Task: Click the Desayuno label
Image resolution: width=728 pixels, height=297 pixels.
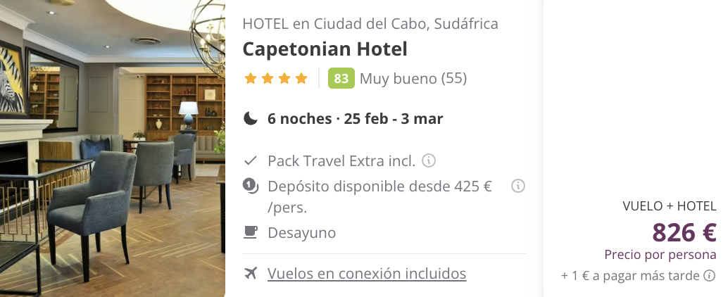Action: tap(302, 232)
